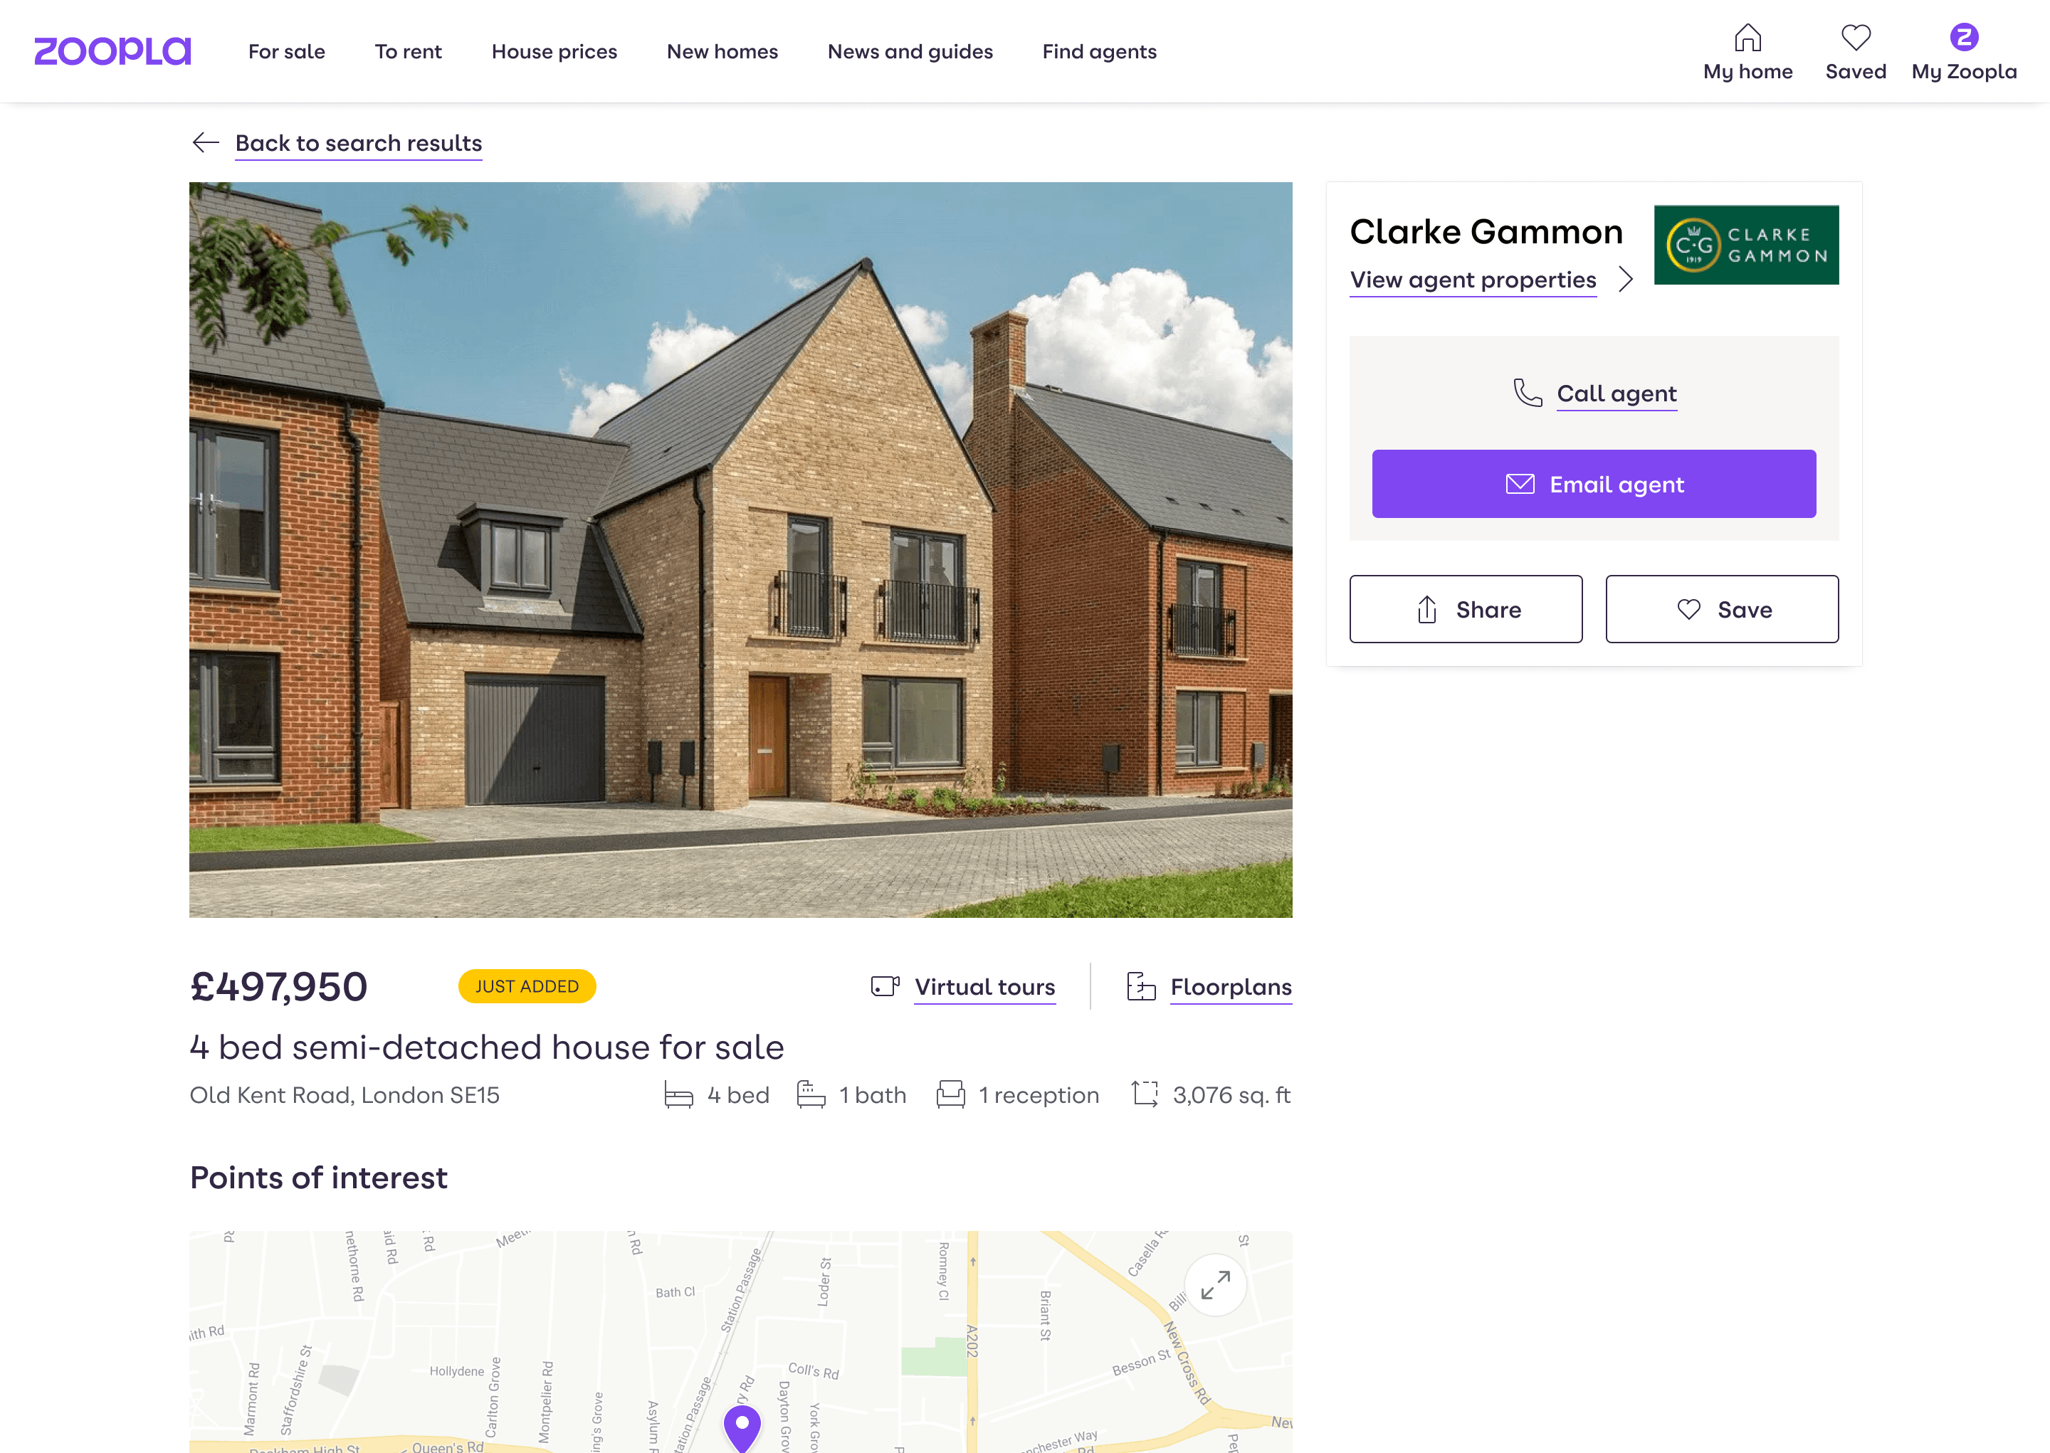Open News and guides menu

click(910, 51)
